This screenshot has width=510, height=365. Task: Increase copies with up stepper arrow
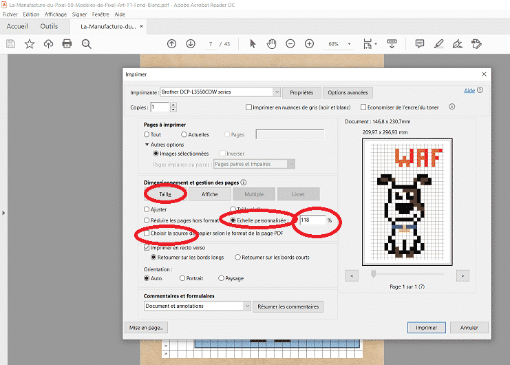pos(173,105)
